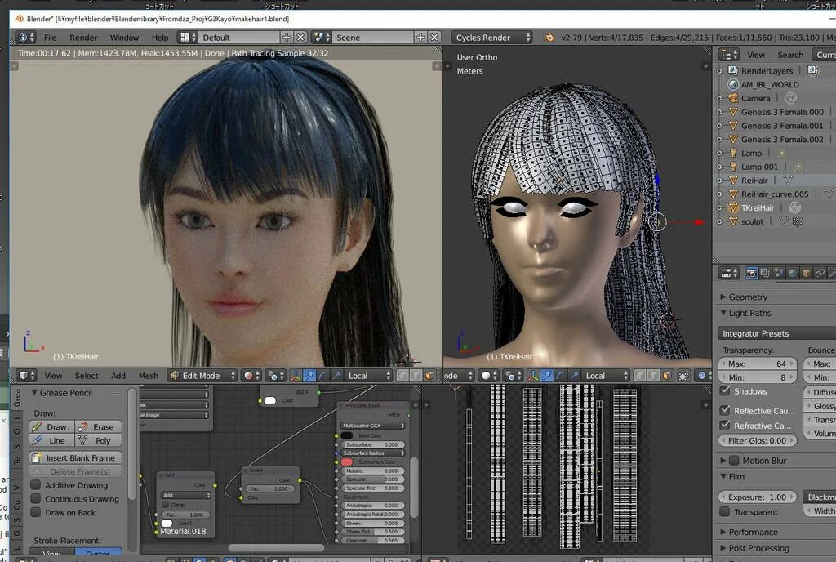The image size is (836, 562).
Task: Open Multiscatter GGX distribution dropdown
Action: (x=372, y=426)
